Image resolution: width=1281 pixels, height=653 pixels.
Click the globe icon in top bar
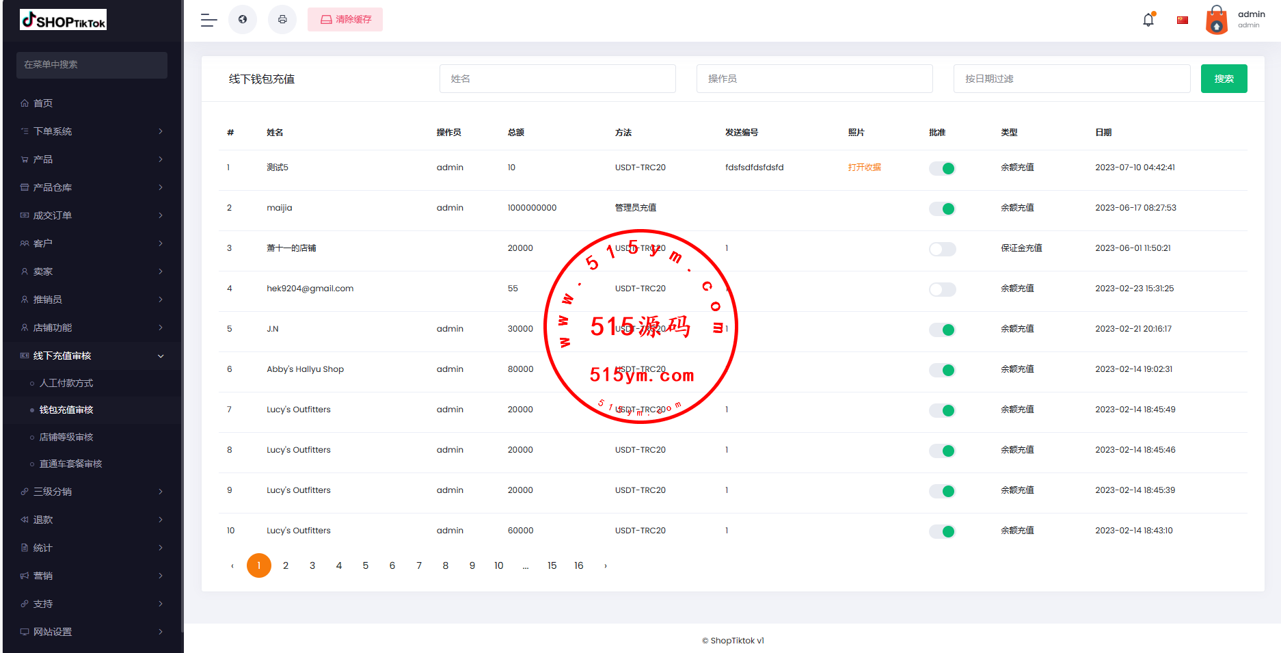tap(243, 20)
